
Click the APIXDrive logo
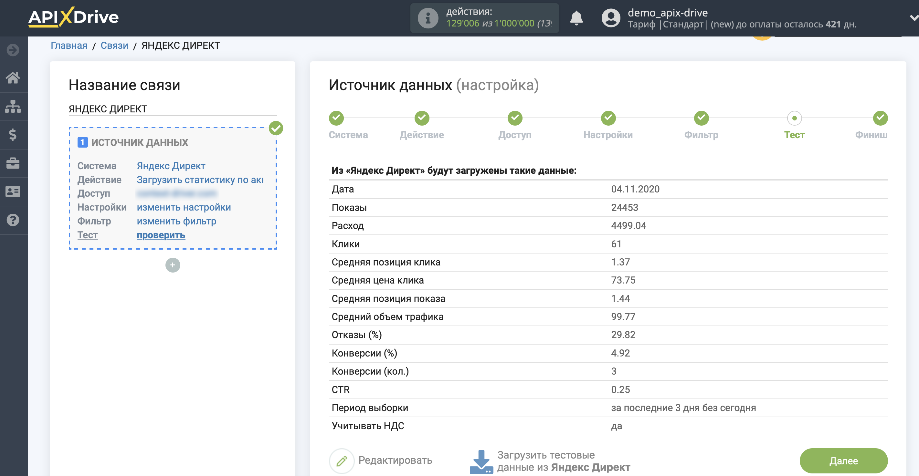(x=73, y=17)
